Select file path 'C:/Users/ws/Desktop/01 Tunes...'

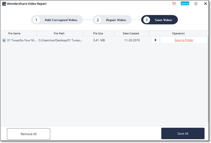click(x=60, y=40)
